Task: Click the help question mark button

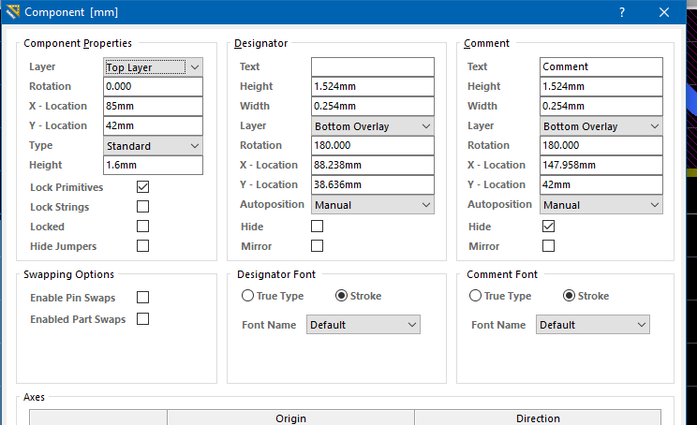Action: pyautogui.click(x=622, y=12)
